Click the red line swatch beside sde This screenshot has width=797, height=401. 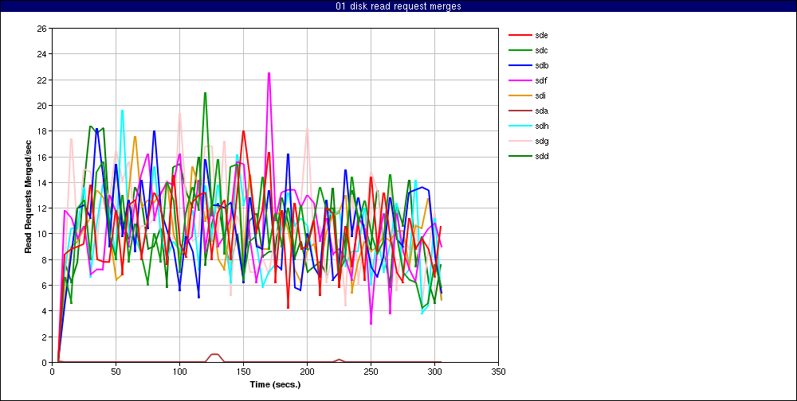point(520,35)
